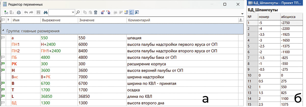Toggle the highlighted VAR checkmark button
The width and height of the screenshot is (306, 107).
(132, 12)
